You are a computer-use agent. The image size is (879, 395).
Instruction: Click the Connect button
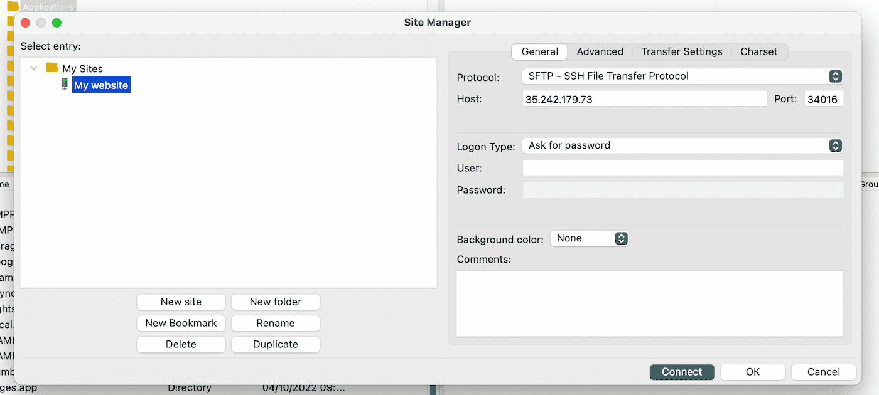(x=681, y=372)
